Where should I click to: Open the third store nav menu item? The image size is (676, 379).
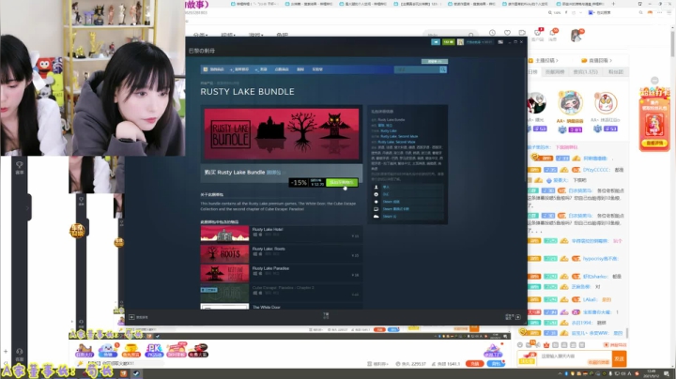click(261, 69)
